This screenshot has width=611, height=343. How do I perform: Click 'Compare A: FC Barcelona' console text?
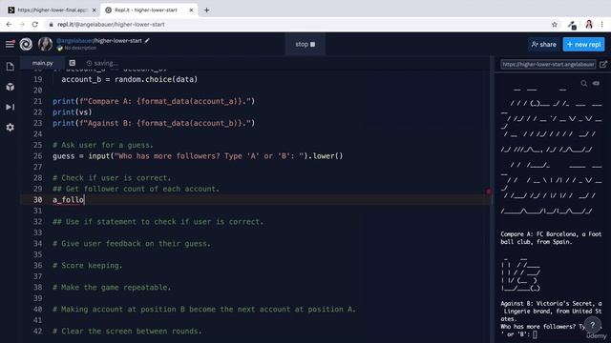(551, 238)
